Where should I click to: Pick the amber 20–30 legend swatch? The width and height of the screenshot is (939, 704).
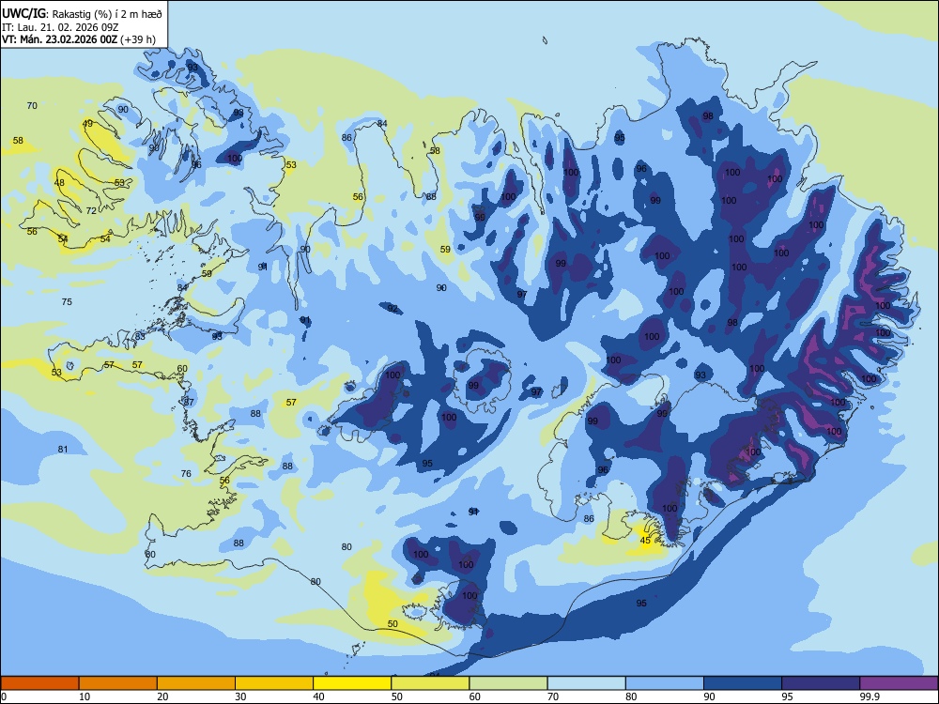click(196, 683)
